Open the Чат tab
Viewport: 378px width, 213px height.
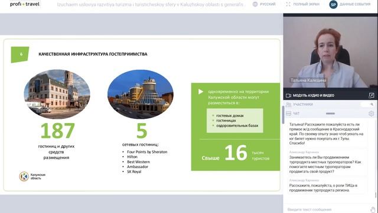pos(296,113)
